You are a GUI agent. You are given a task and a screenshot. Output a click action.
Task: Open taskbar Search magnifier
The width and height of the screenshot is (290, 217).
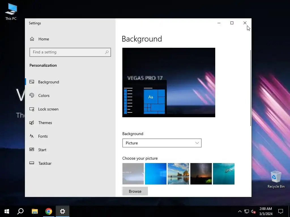tap(20, 211)
